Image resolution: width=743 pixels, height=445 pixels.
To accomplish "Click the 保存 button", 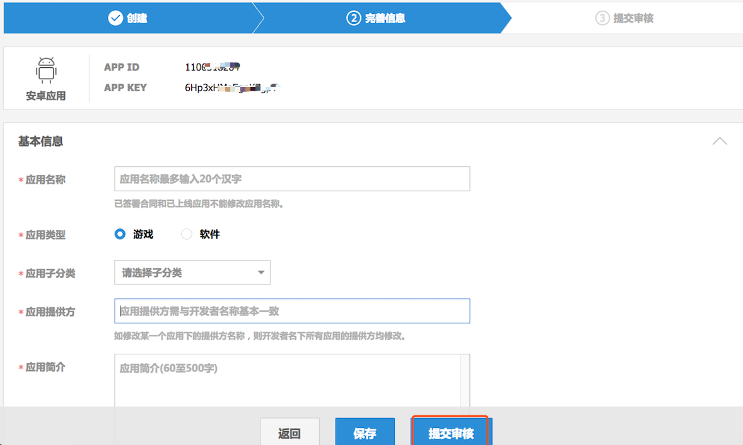I will (365, 433).
